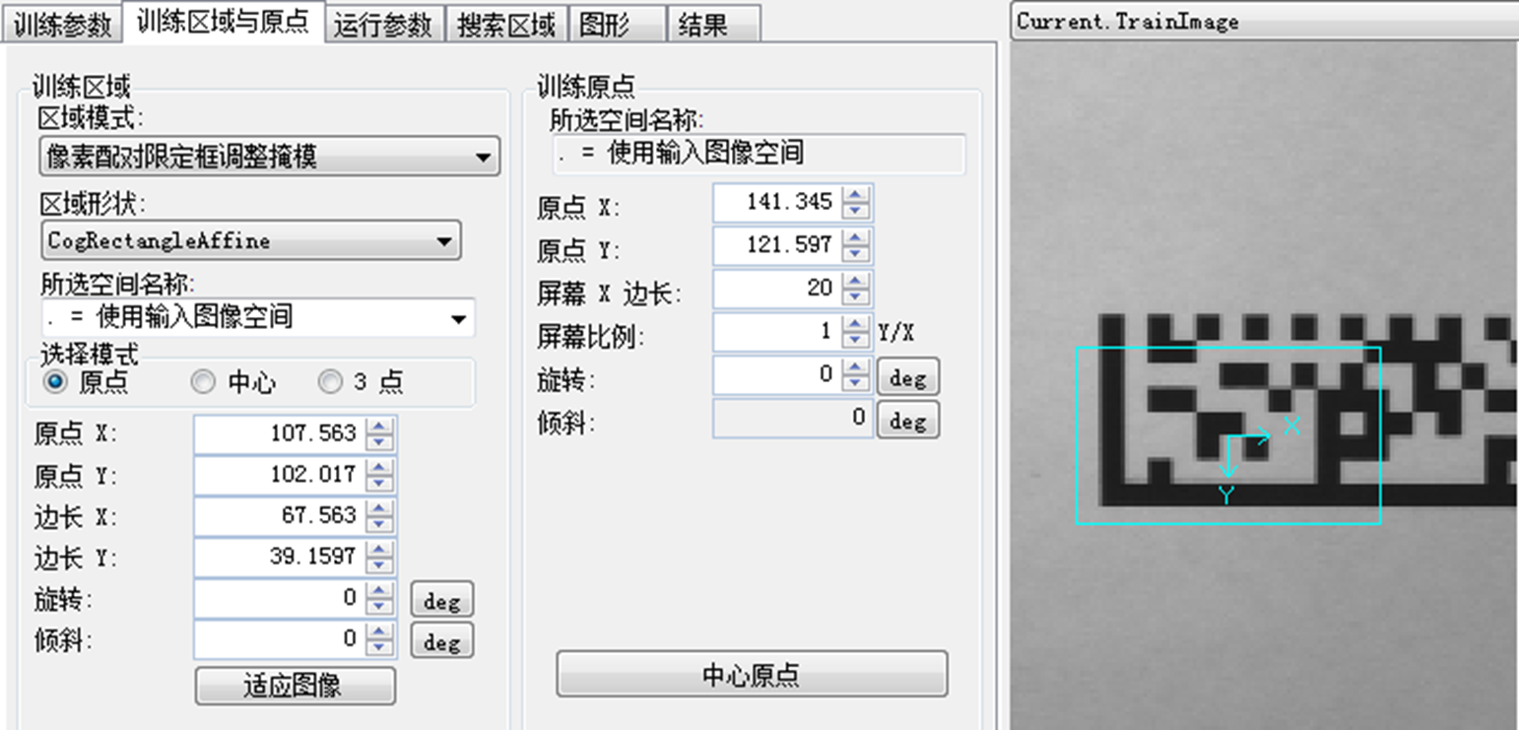Click the Current.TrainImage title bar
This screenshot has height=730, width=1519.
[x=1265, y=22]
